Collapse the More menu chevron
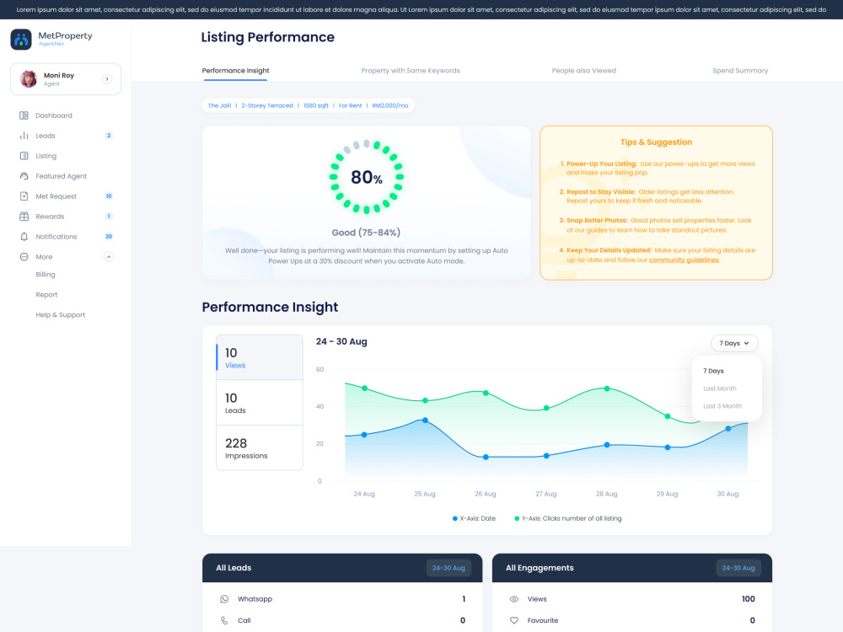 pyautogui.click(x=109, y=257)
